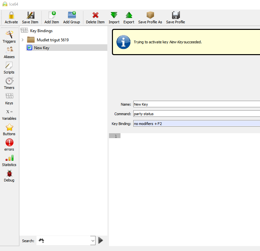Click into the Command text field
The image size is (260, 251).
196,114
